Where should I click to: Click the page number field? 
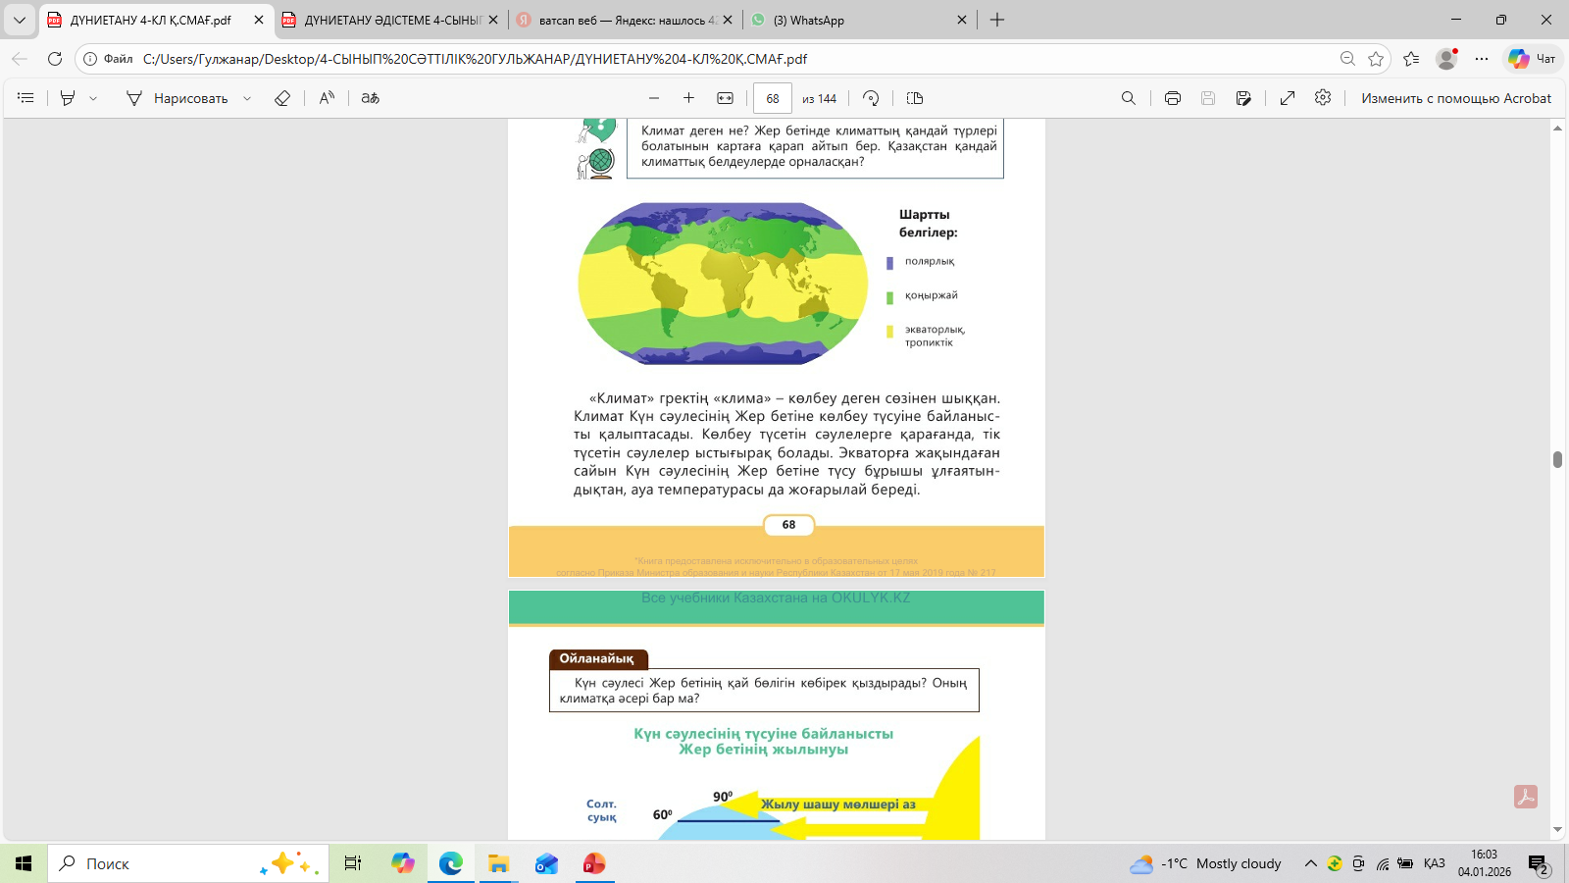click(773, 98)
